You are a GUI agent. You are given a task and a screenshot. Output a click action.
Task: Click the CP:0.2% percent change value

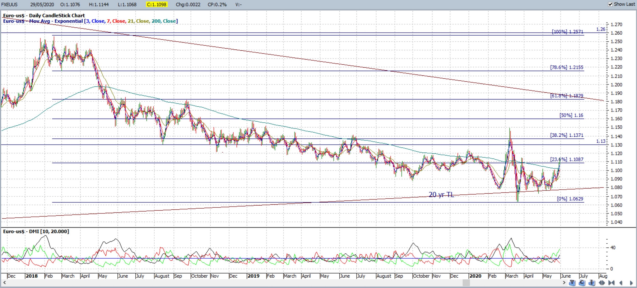coord(217,5)
